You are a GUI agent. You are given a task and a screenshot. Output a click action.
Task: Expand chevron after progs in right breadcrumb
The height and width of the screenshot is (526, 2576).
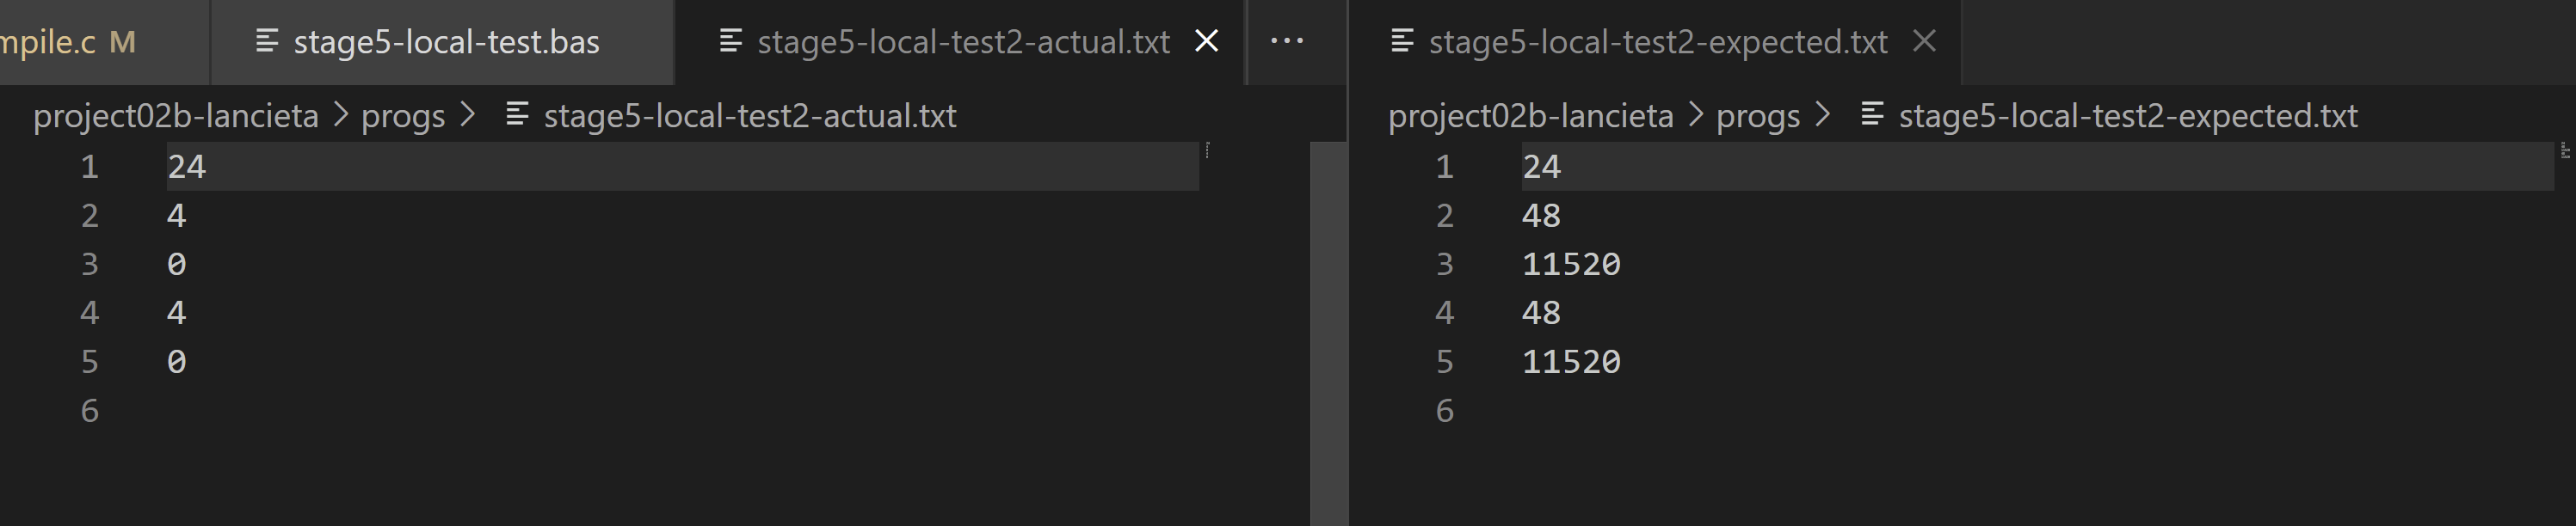tap(1823, 116)
